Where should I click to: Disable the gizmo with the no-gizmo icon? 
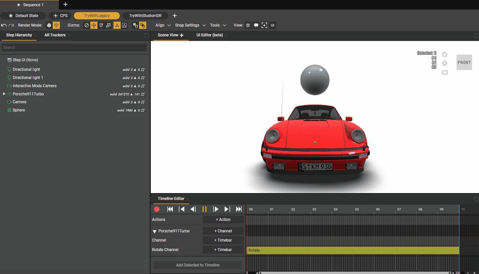point(87,25)
